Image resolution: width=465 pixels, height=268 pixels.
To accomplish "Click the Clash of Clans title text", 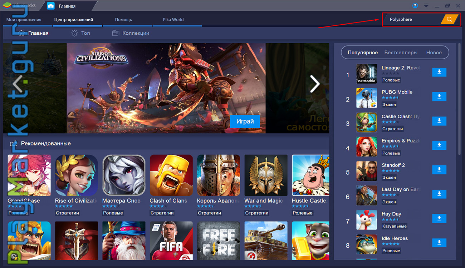I will pos(168,201).
